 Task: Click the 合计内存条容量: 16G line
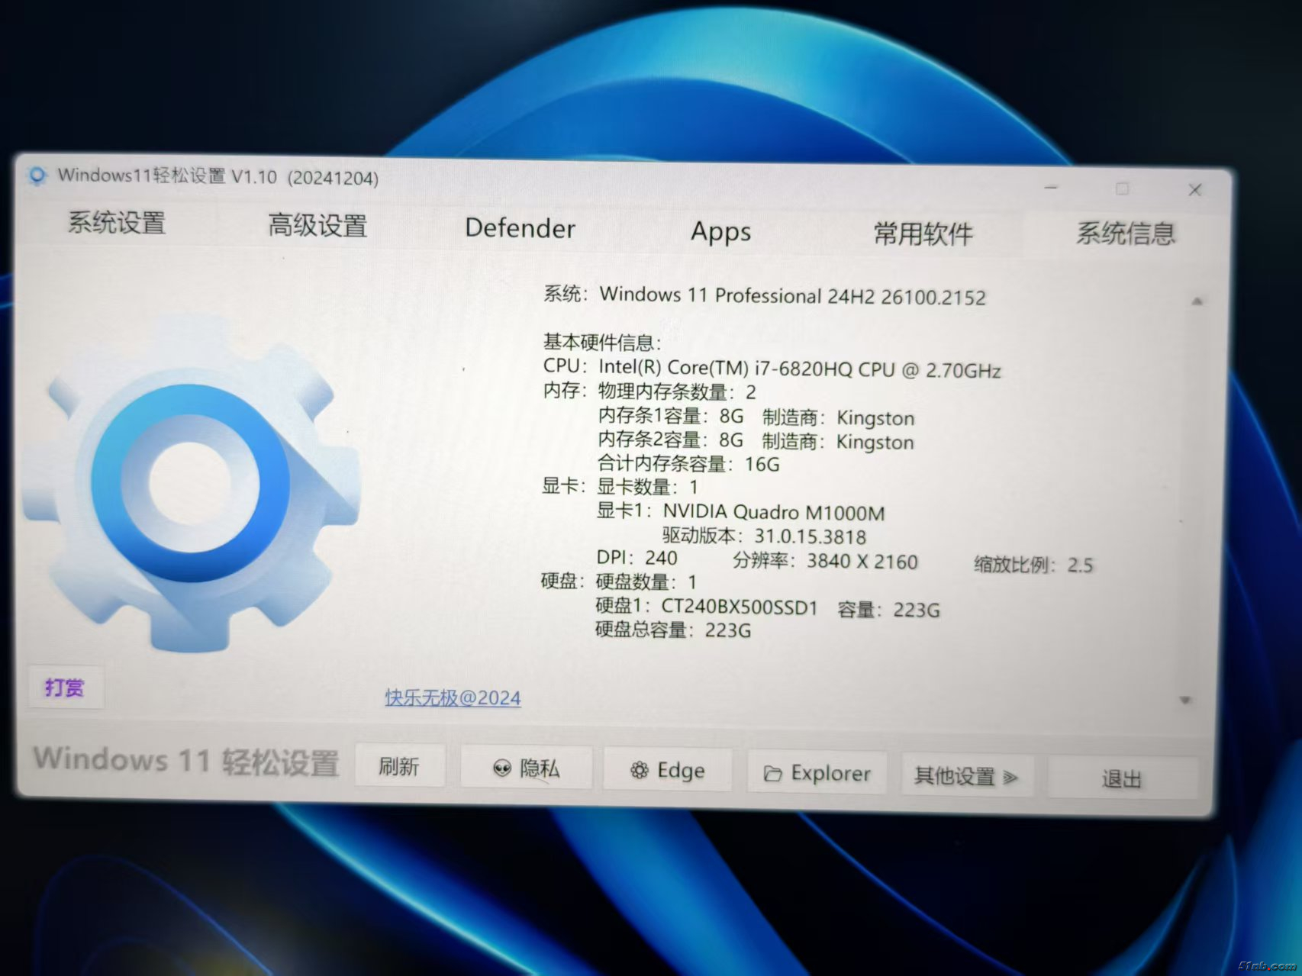688,463
